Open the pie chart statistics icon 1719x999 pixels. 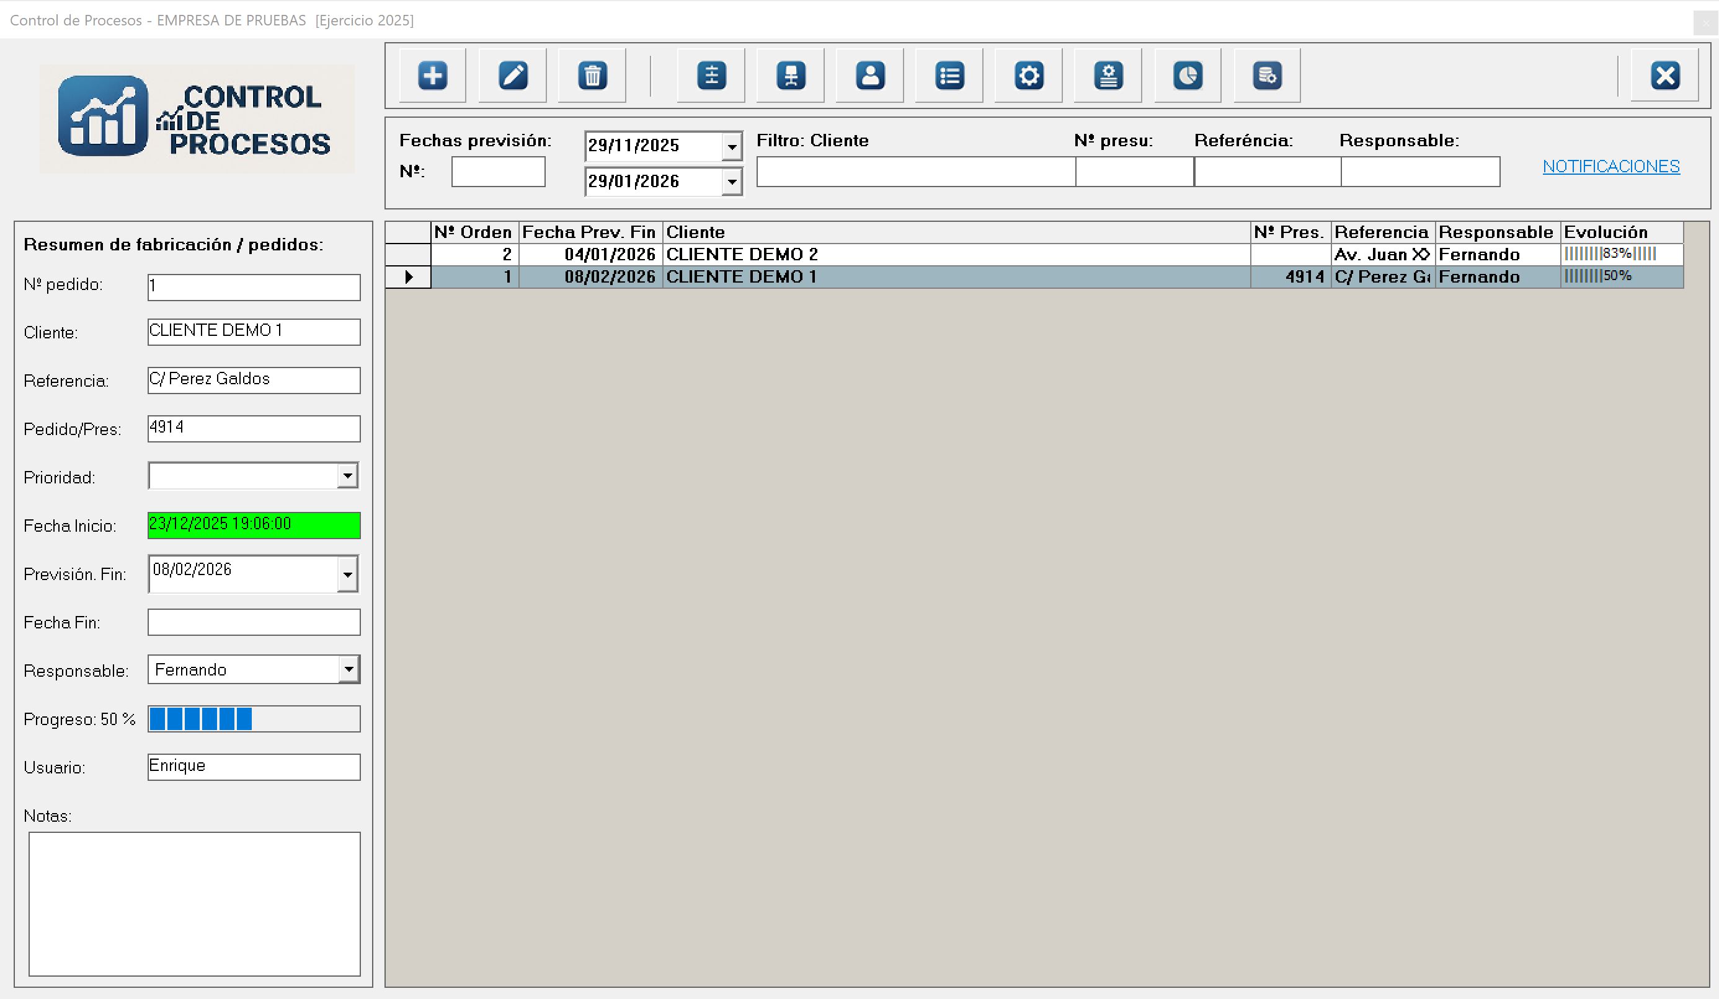click(x=1188, y=75)
